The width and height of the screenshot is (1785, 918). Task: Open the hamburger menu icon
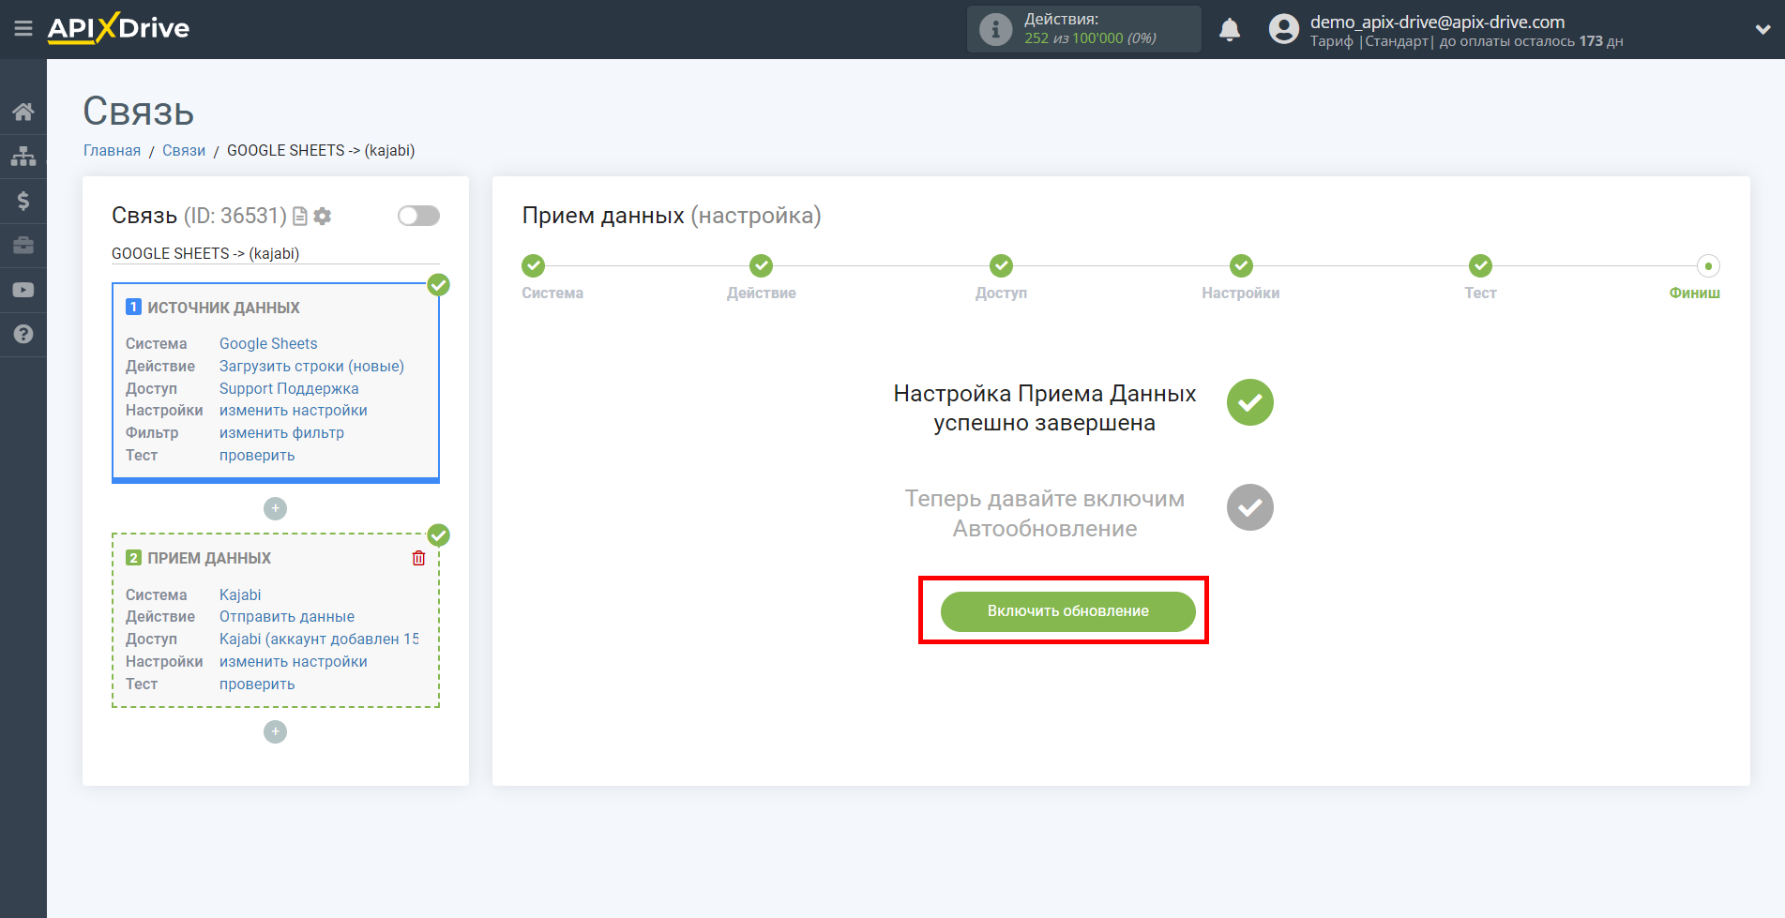23,29
